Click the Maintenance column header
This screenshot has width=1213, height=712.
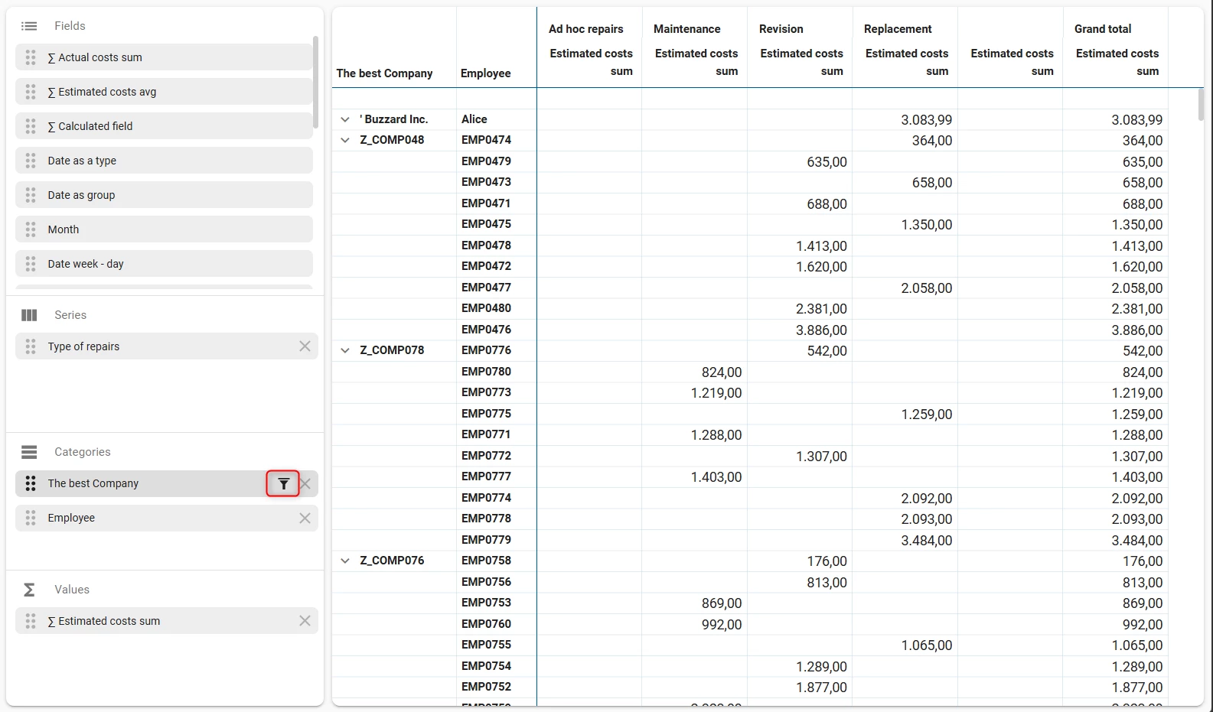(x=687, y=29)
